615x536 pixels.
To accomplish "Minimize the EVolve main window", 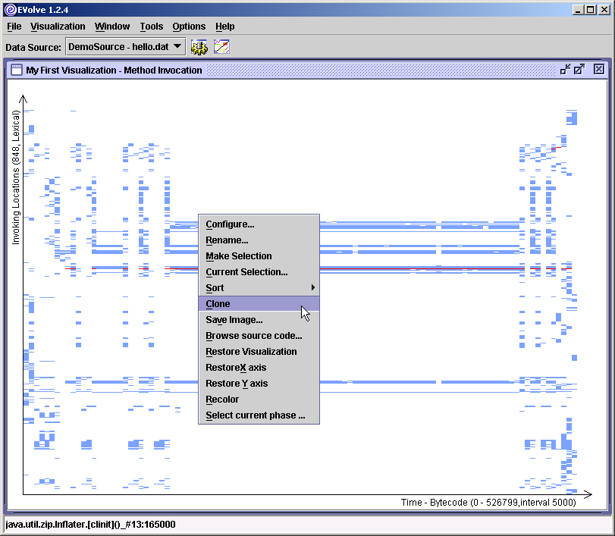I will [x=577, y=10].
